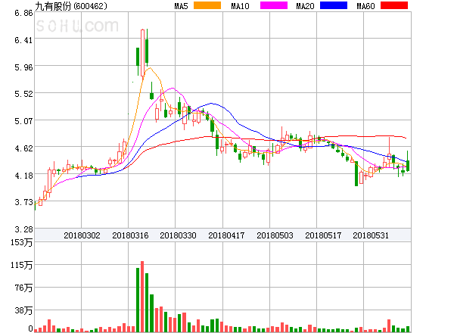Image resolution: width=454 pixels, height=333 pixels.
Task: Click the tallest red volume bar
Action: 142,297
